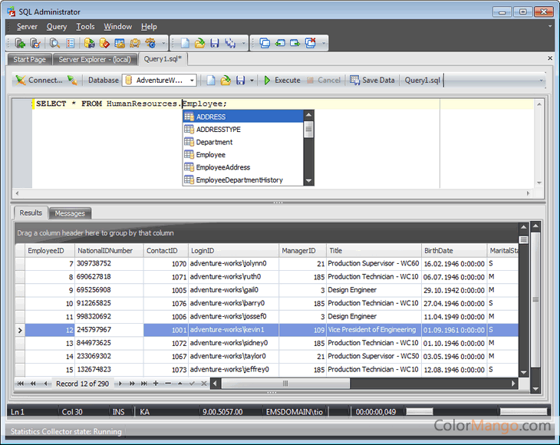This screenshot has width=560, height=445.
Task: Expand the main toolbar overflow arrow after gear icon
Action: coord(164,43)
